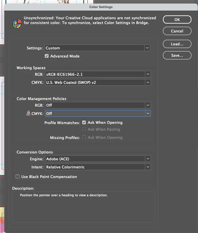Open the Settings dropdown showing Custom
Viewport: 198px width, 233px height.
pyautogui.click(x=97, y=48)
